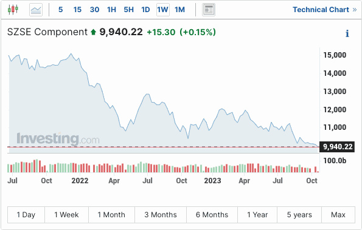Set range to 1 Day
Screen dimensions: 362x230
coord(26,215)
